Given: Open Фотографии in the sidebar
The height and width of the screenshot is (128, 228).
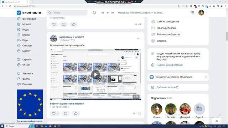Looking at the screenshot, I should click(27, 19).
